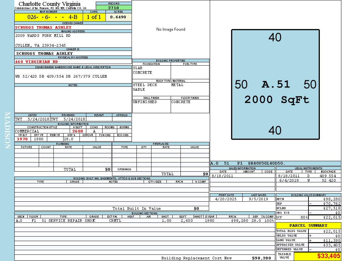Click the Listed date TWT 5/24/2018
Viewport: 342px width, 261px height.
tap(32, 119)
